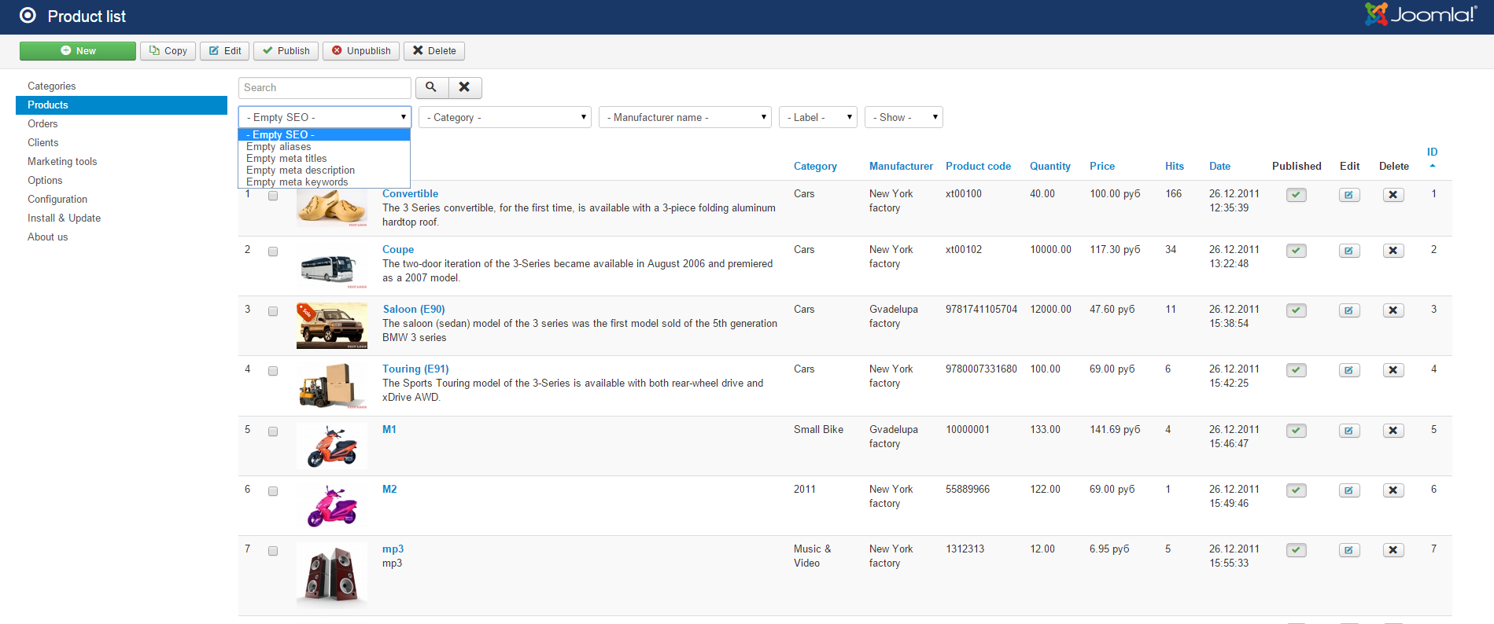
Task: Click the delete icon for Coupe row
Action: point(1393,251)
